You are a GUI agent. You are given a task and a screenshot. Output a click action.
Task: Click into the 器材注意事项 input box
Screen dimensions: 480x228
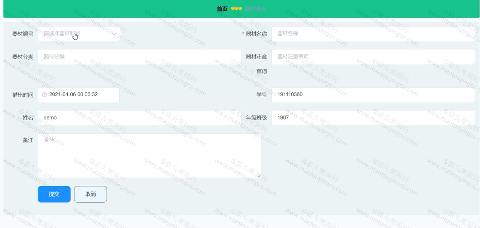[373, 57]
